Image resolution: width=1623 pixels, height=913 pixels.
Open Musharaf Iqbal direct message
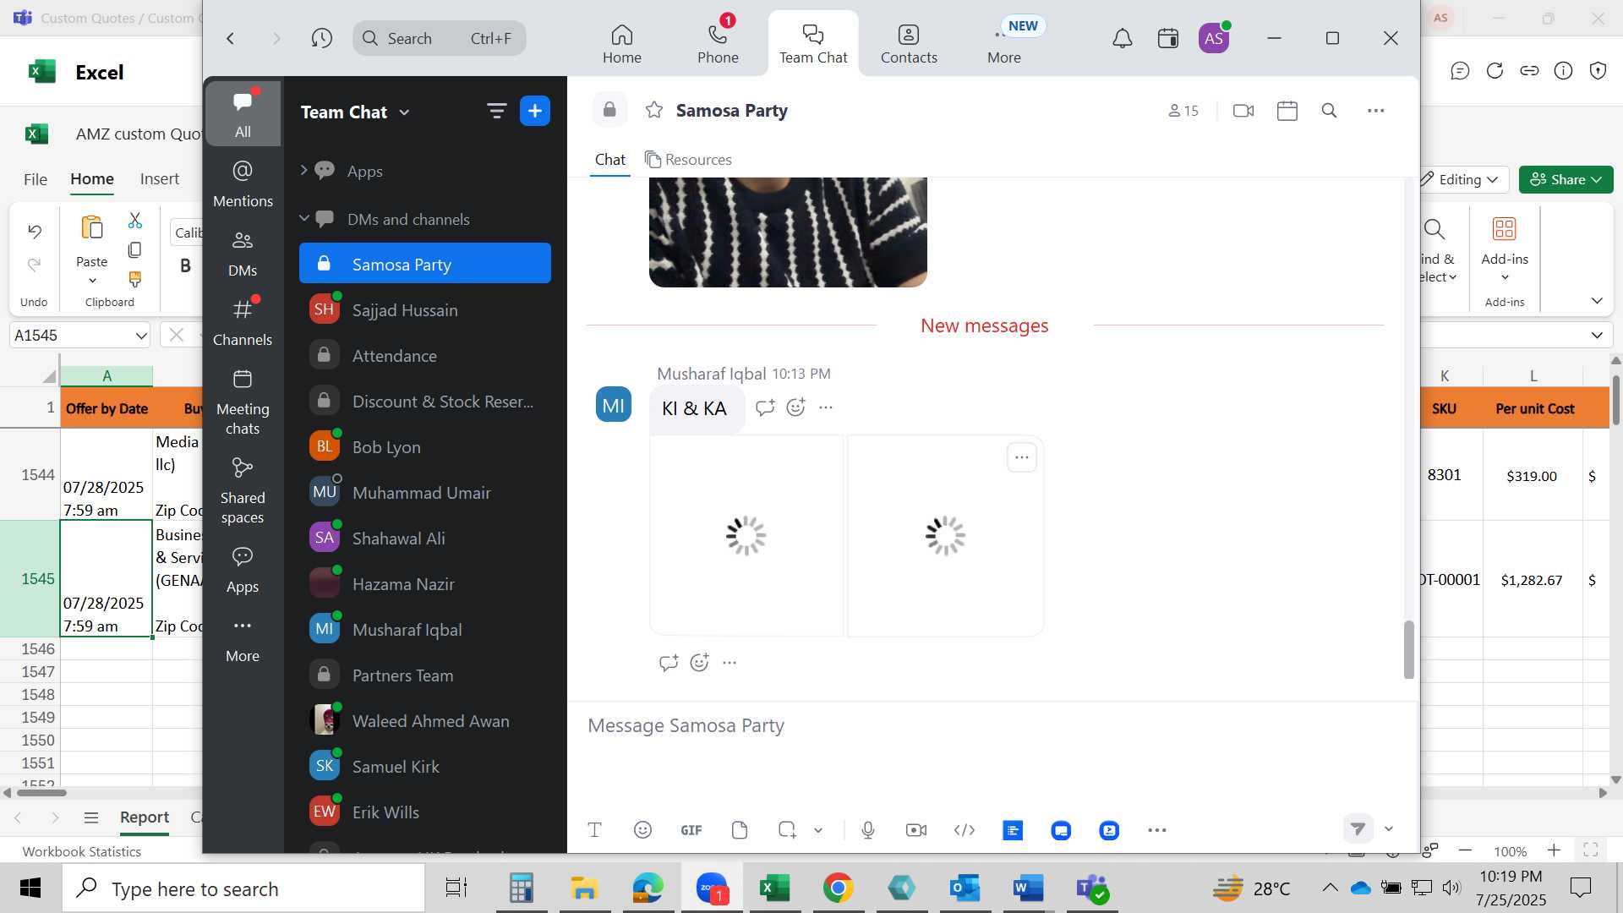pos(425,630)
